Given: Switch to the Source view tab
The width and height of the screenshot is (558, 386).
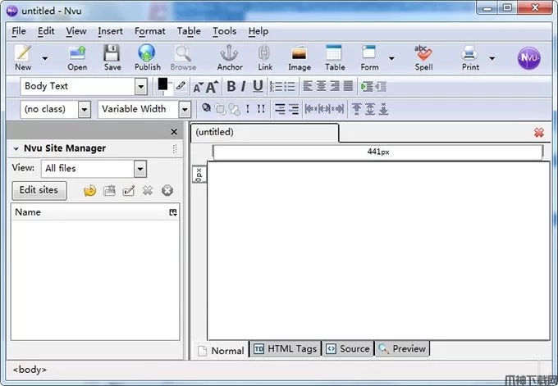Looking at the screenshot, I should 349,348.
